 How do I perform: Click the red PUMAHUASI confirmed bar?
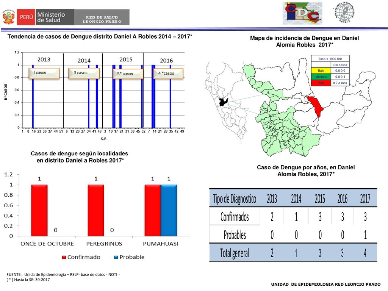(153, 210)
